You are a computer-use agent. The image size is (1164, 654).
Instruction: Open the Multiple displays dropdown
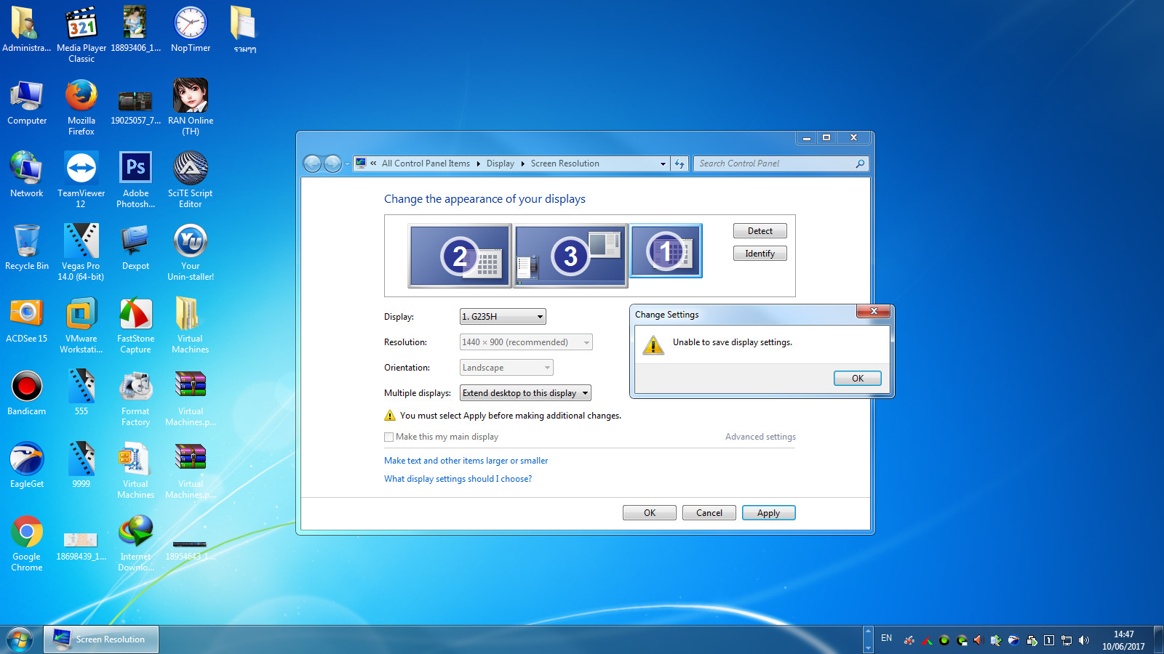(525, 393)
